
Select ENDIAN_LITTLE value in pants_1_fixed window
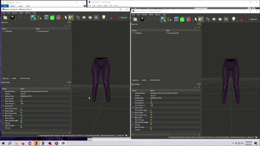(x=26, y=96)
